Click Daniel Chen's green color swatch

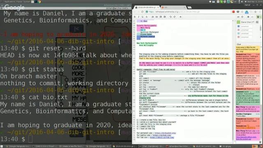[238, 22]
